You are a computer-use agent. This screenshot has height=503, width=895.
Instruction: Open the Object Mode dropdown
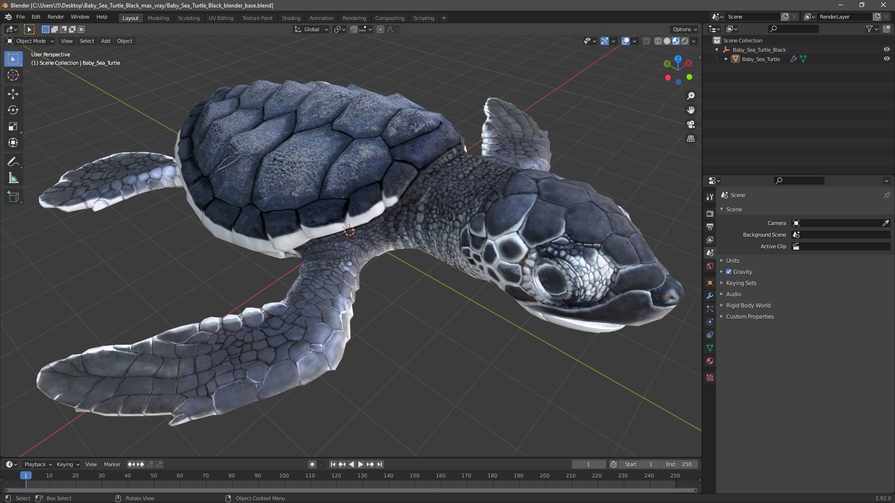(30, 41)
